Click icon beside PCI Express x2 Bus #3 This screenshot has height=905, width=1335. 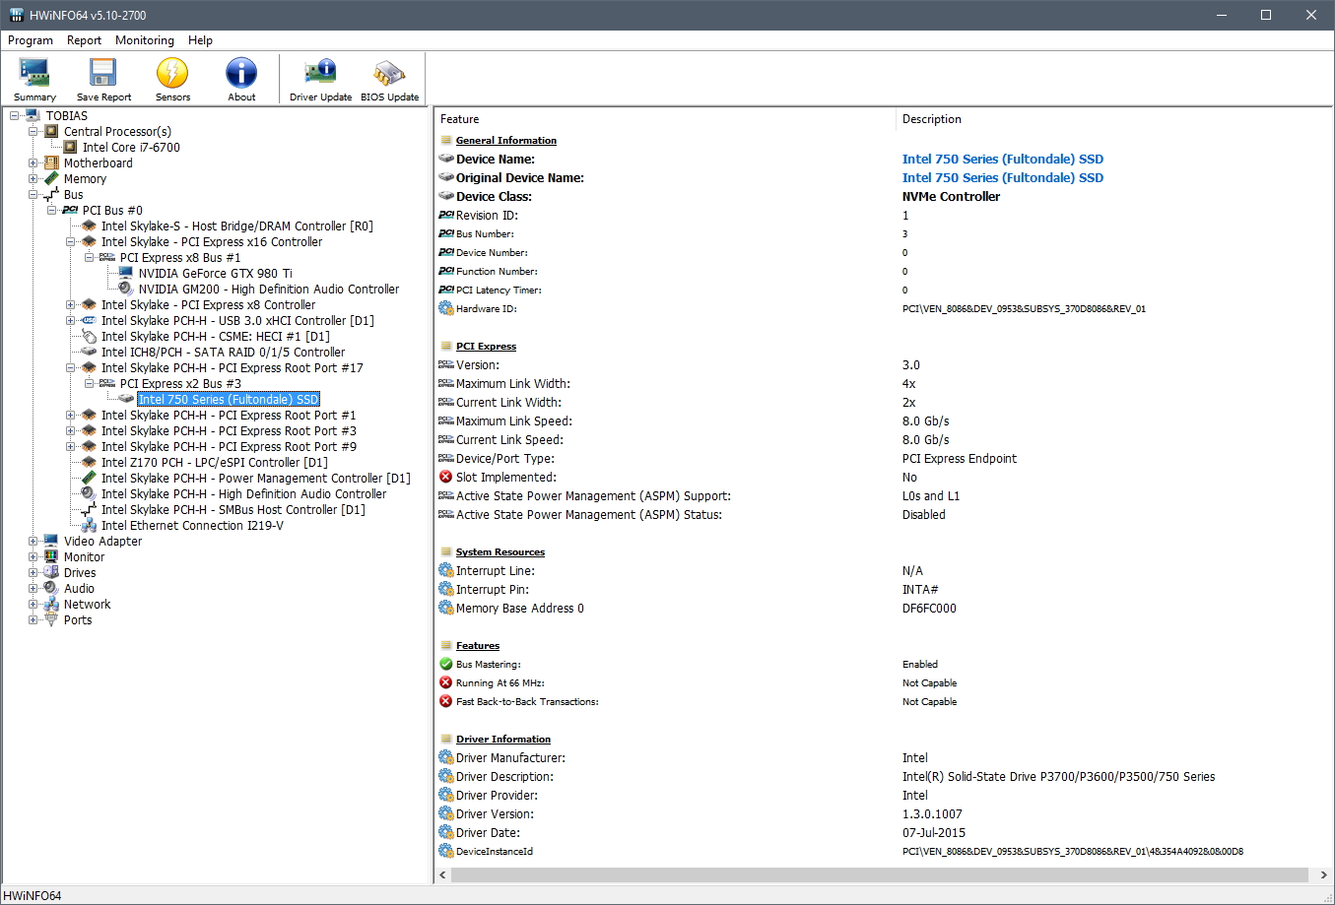pos(107,384)
